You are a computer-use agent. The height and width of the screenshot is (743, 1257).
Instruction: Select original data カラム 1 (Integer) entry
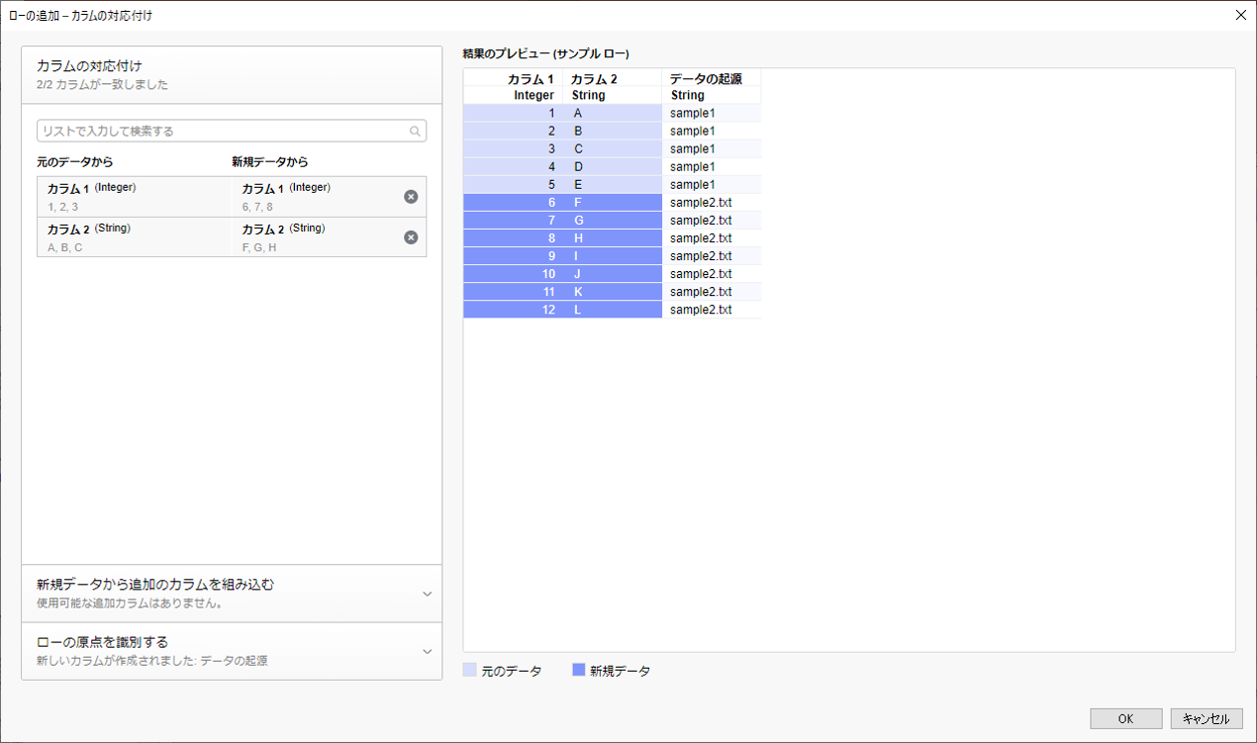(x=134, y=197)
